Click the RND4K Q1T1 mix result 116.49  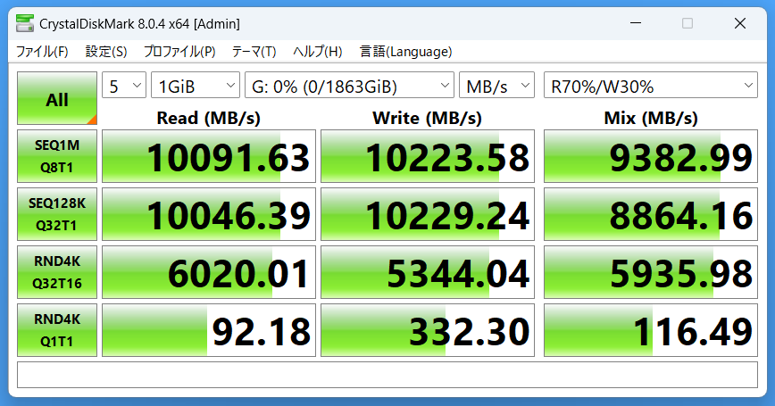tap(650, 330)
